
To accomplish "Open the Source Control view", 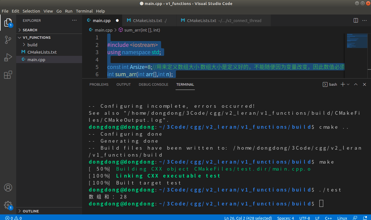I will coord(8,40).
